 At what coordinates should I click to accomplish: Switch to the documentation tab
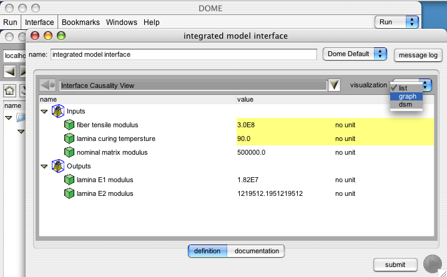(257, 251)
